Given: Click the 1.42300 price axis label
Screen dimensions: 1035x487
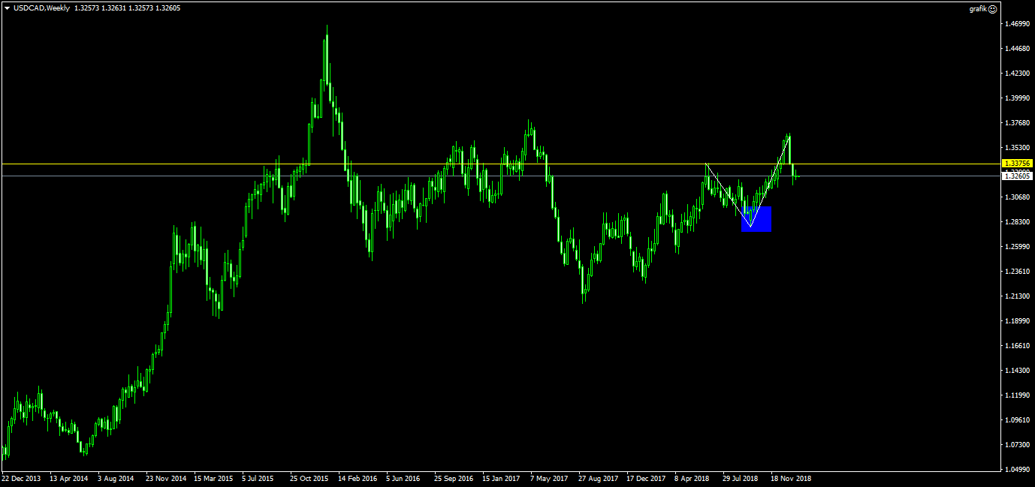Looking at the screenshot, I should tap(1015, 74).
